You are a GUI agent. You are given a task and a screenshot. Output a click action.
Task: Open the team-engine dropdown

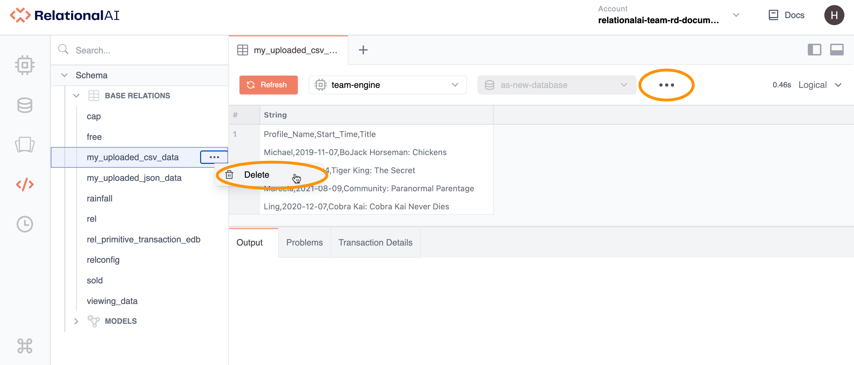click(x=387, y=85)
